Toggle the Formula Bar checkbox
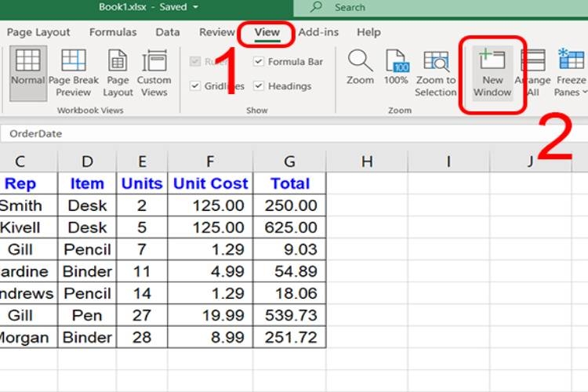The height and width of the screenshot is (392, 588). tap(260, 62)
